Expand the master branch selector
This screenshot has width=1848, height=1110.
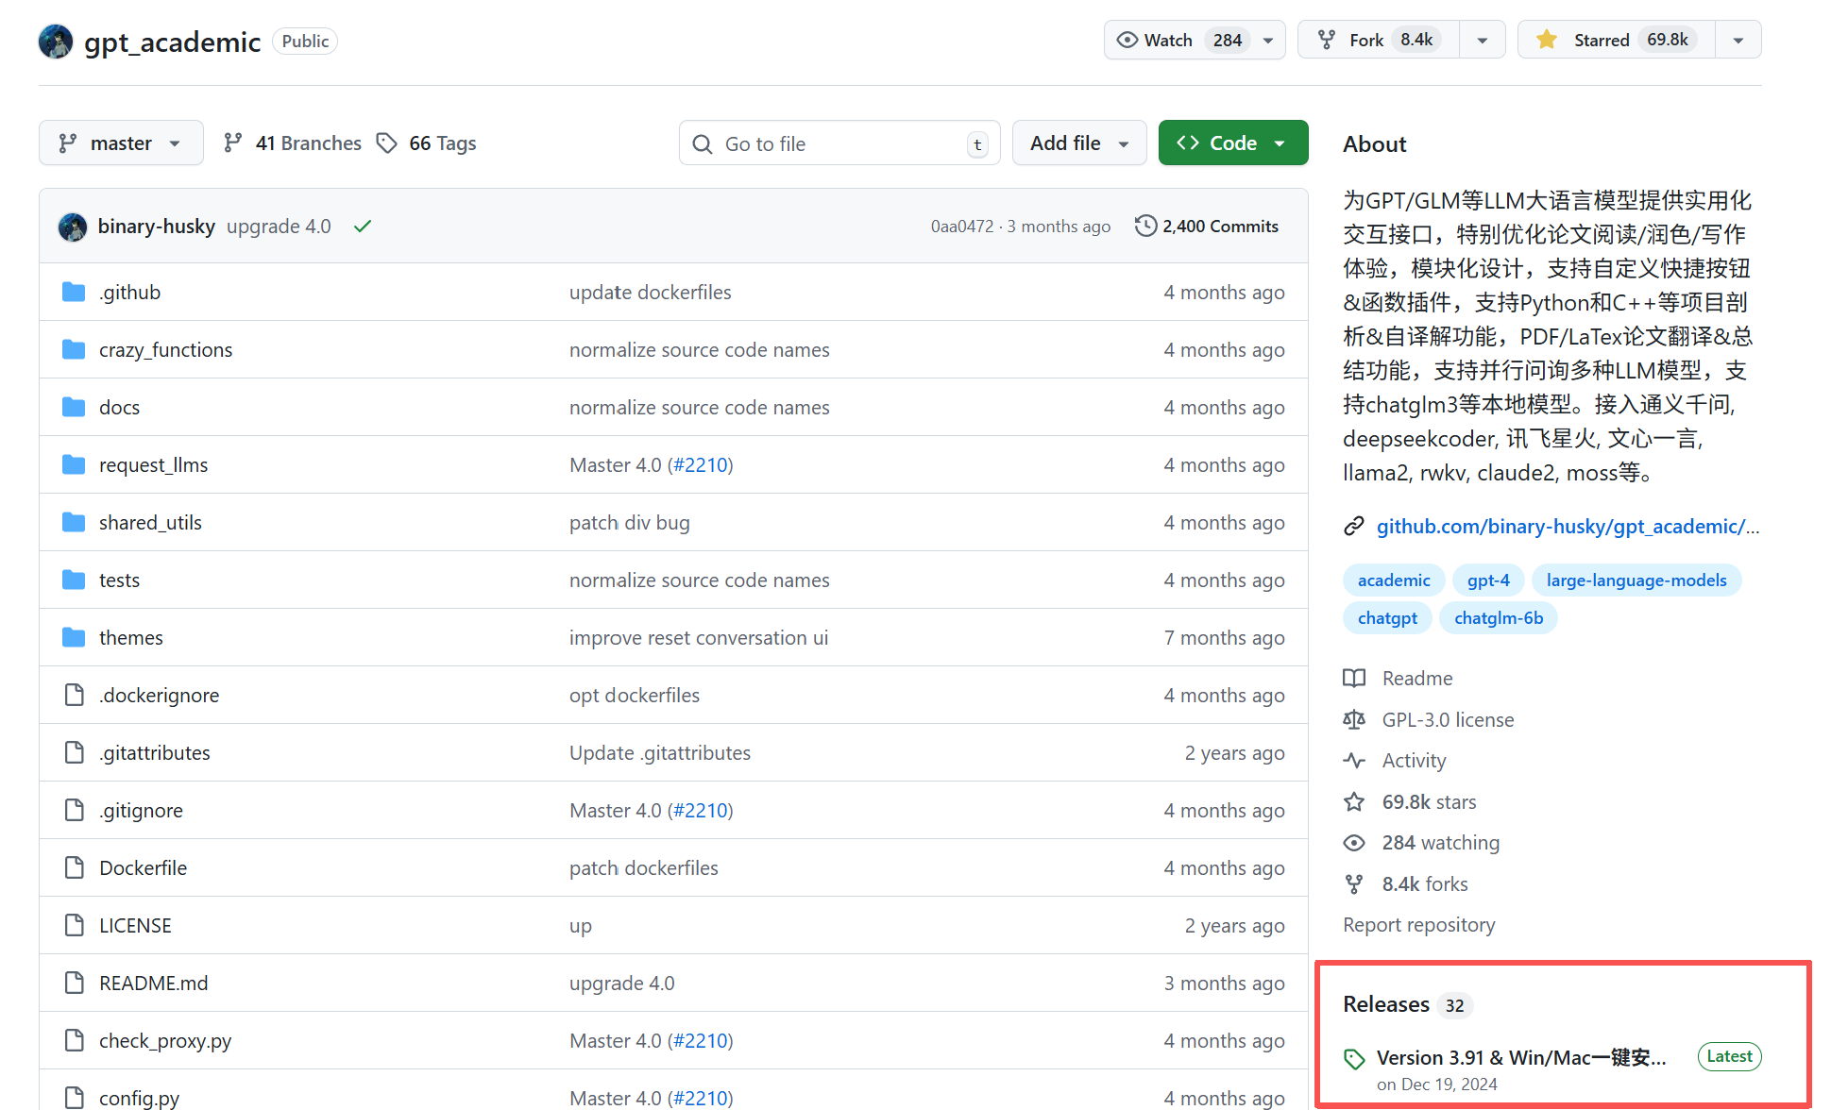coord(121,143)
